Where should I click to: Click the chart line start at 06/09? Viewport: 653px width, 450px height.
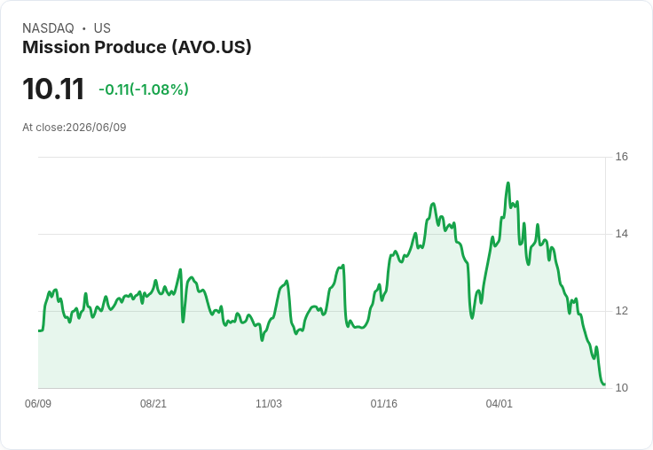coord(39,331)
